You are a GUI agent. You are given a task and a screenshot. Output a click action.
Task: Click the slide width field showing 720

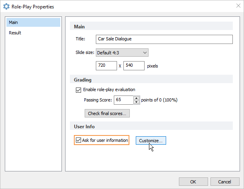(x=106, y=66)
